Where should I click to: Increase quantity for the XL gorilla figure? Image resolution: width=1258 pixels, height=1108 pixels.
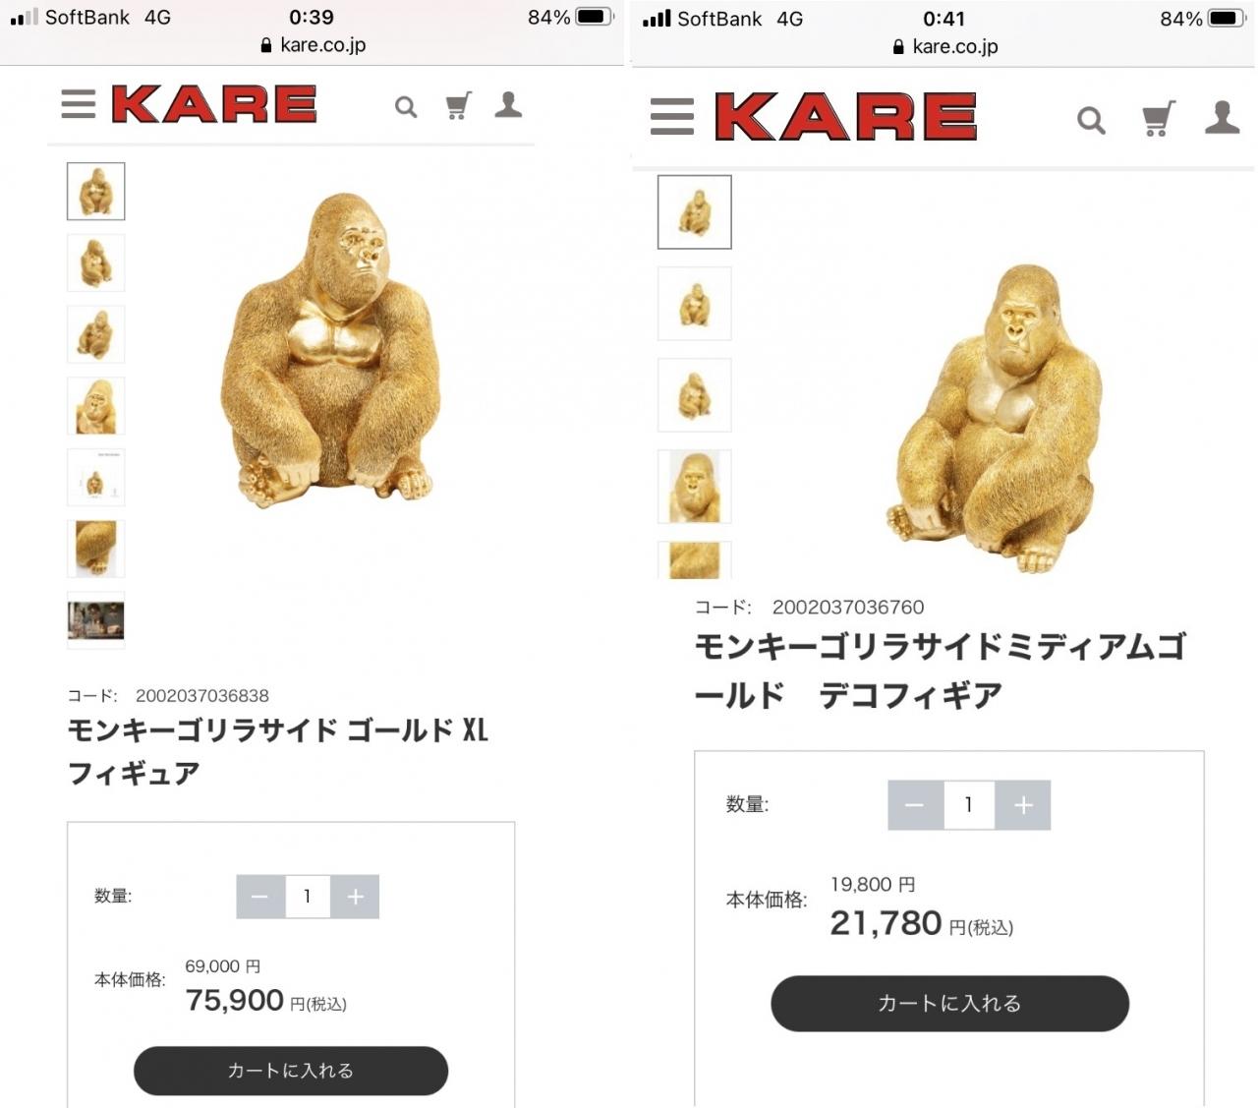355,897
